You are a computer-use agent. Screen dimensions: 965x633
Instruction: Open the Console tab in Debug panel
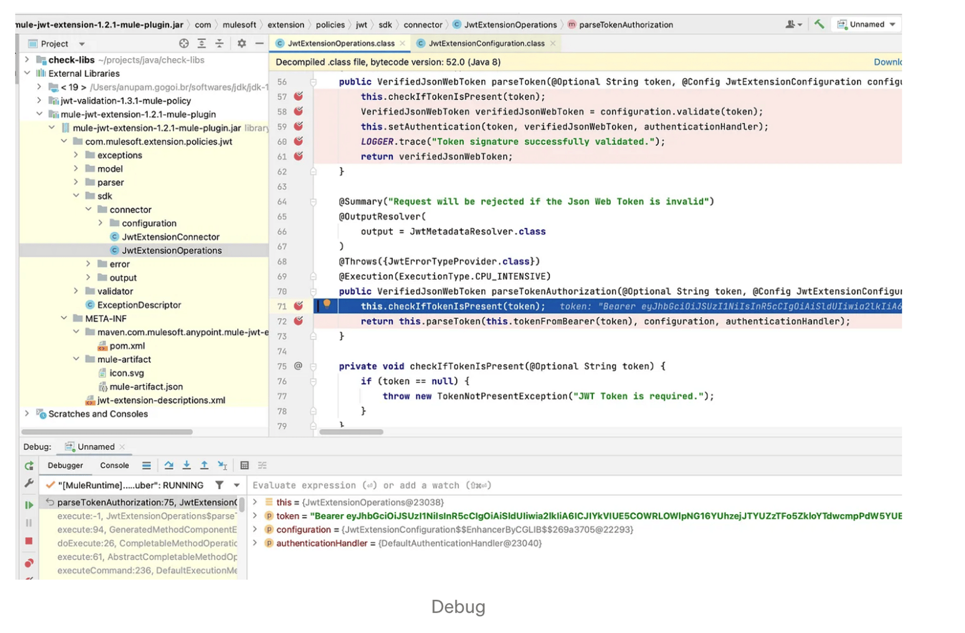click(x=114, y=465)
